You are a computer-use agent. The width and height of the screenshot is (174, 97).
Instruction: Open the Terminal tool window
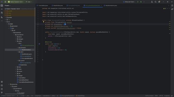point(2,85)
